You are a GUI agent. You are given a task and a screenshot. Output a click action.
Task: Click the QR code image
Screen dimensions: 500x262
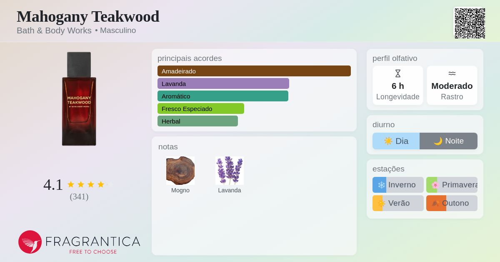470,23
